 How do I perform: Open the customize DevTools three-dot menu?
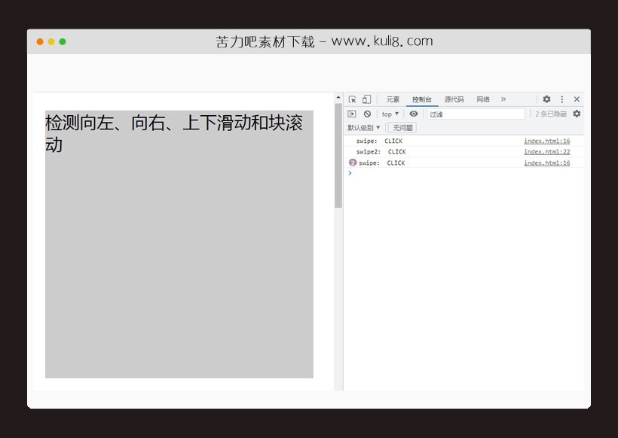coord(561,98)
